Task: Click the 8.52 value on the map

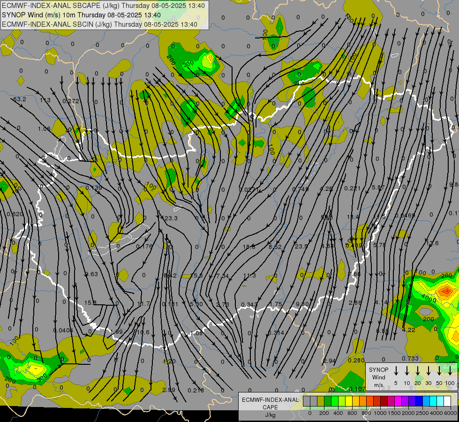Action: coord(275,247)
